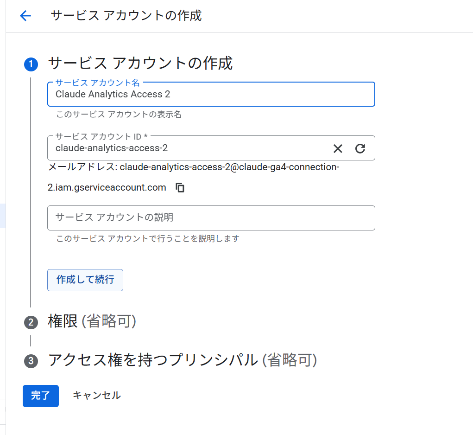Viewport: 473px width, 435px height.
Task: Select the page title サービス アカウントの作成 at top
Action: point(126,16)
